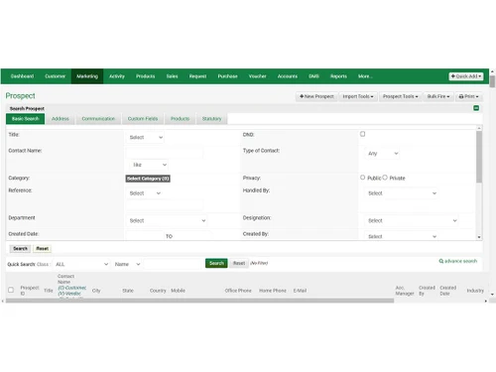
Task: Toggle the select-all checkbox in table header
Action: tap(11, 290)
